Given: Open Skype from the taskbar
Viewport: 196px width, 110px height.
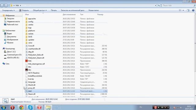Looking at the screenshot, I should pos(30,107).
